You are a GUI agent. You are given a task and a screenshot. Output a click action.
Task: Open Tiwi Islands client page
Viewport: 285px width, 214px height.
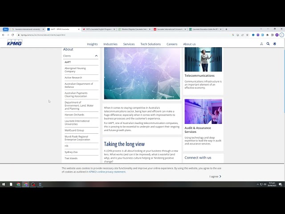(x=71, y=158)
